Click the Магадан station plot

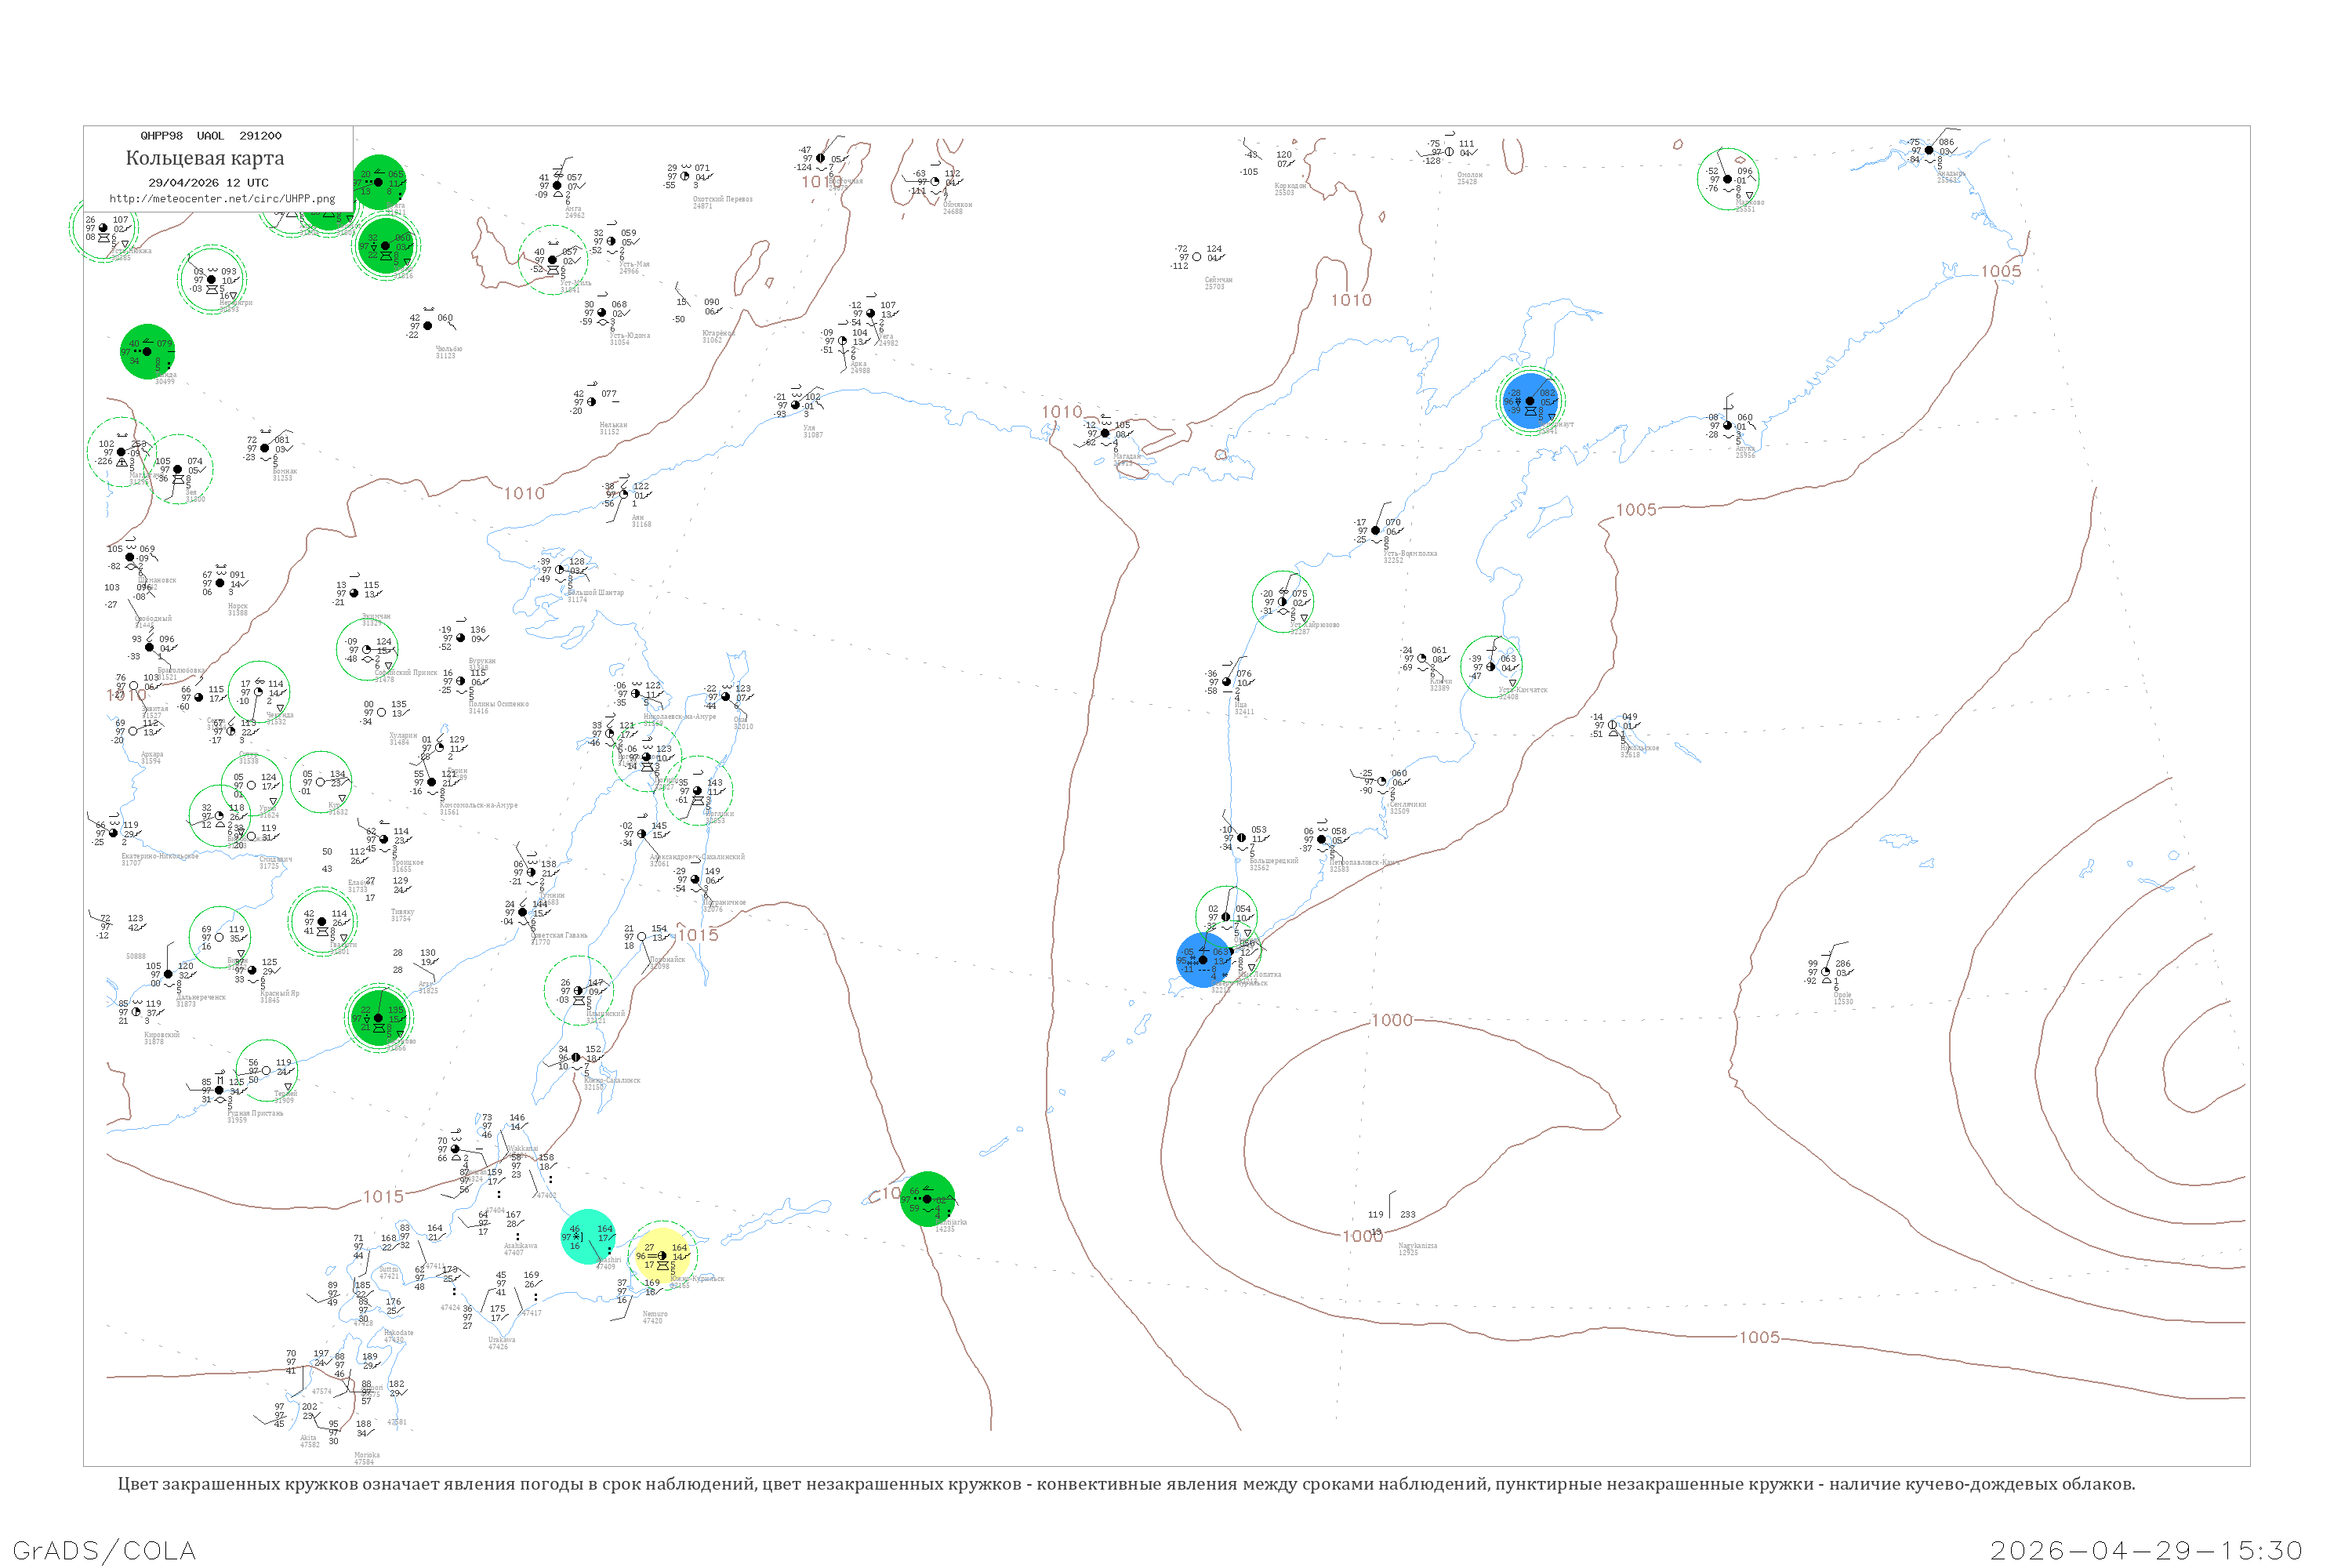1105,433
